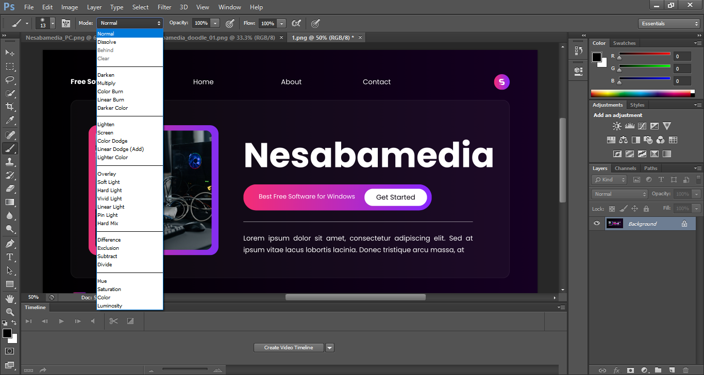Open the Essentials workspace dropdown
This screenshot has height=375, width=704.
pyautogui.click(x=668, y=24)
